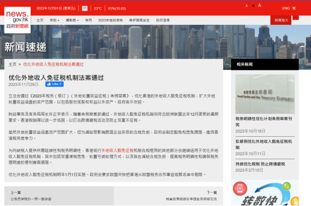Switch language to ENG
The width and height of the screenshot is (311, 206).
tap(286, 8)
